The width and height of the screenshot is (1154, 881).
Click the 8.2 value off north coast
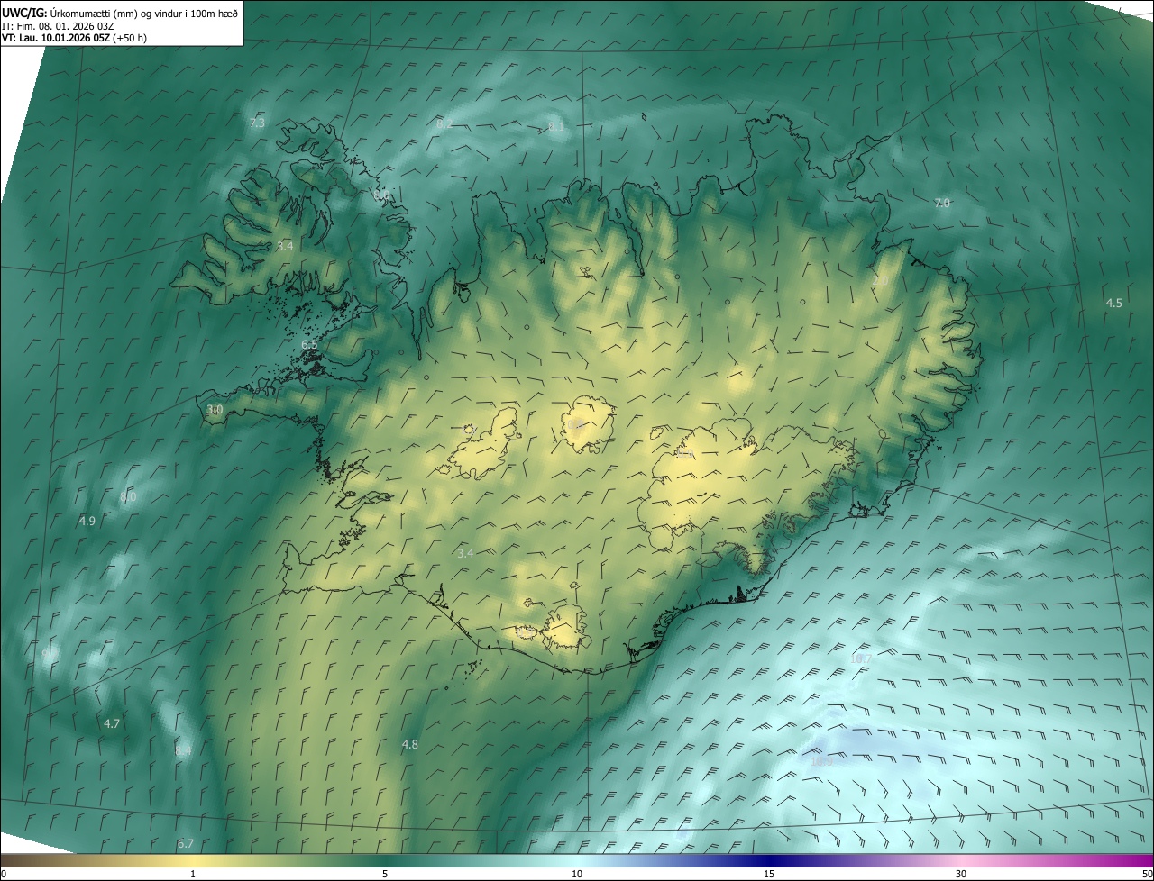[444, 123]
